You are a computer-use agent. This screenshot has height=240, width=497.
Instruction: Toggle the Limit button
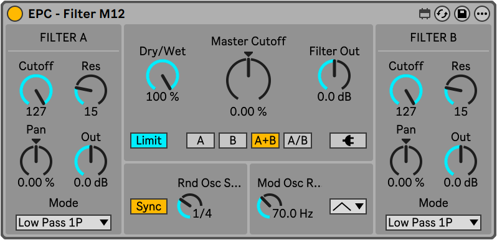click(149, 141)
